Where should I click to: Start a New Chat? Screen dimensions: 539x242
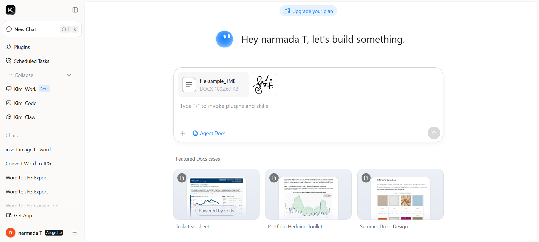tap(42, 29)
